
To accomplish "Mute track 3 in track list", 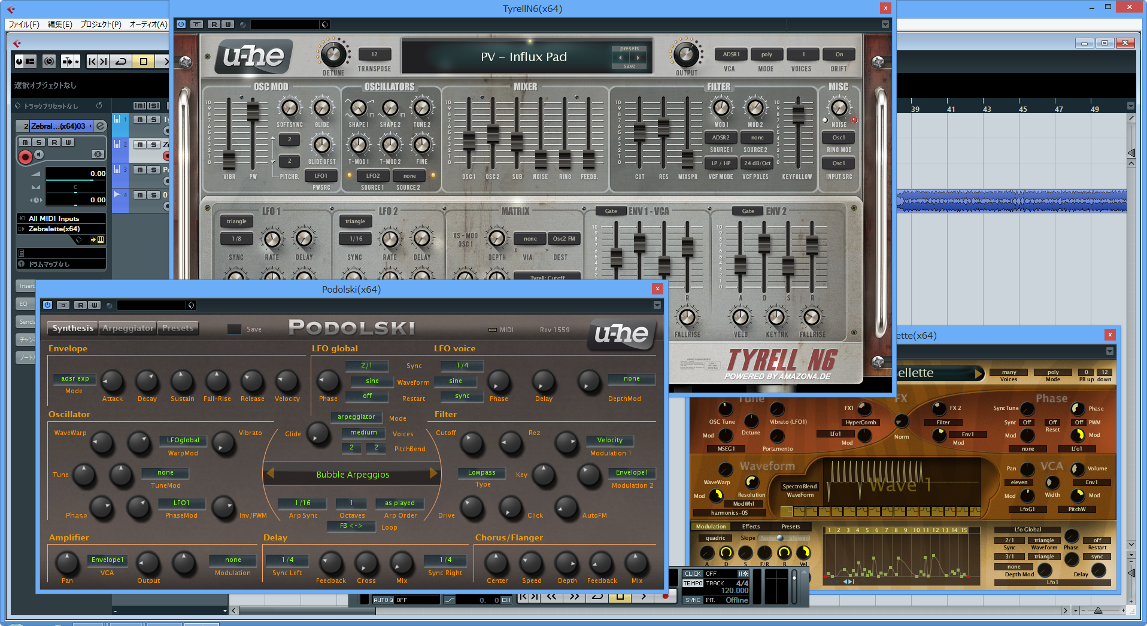I will (139, 170).
